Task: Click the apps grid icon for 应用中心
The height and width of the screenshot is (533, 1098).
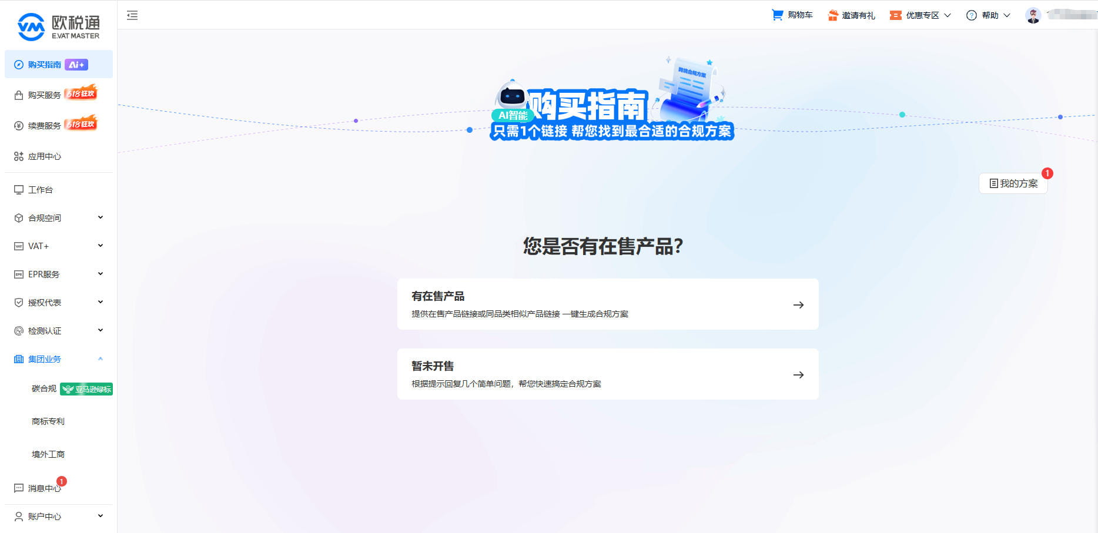Action: 19,156
